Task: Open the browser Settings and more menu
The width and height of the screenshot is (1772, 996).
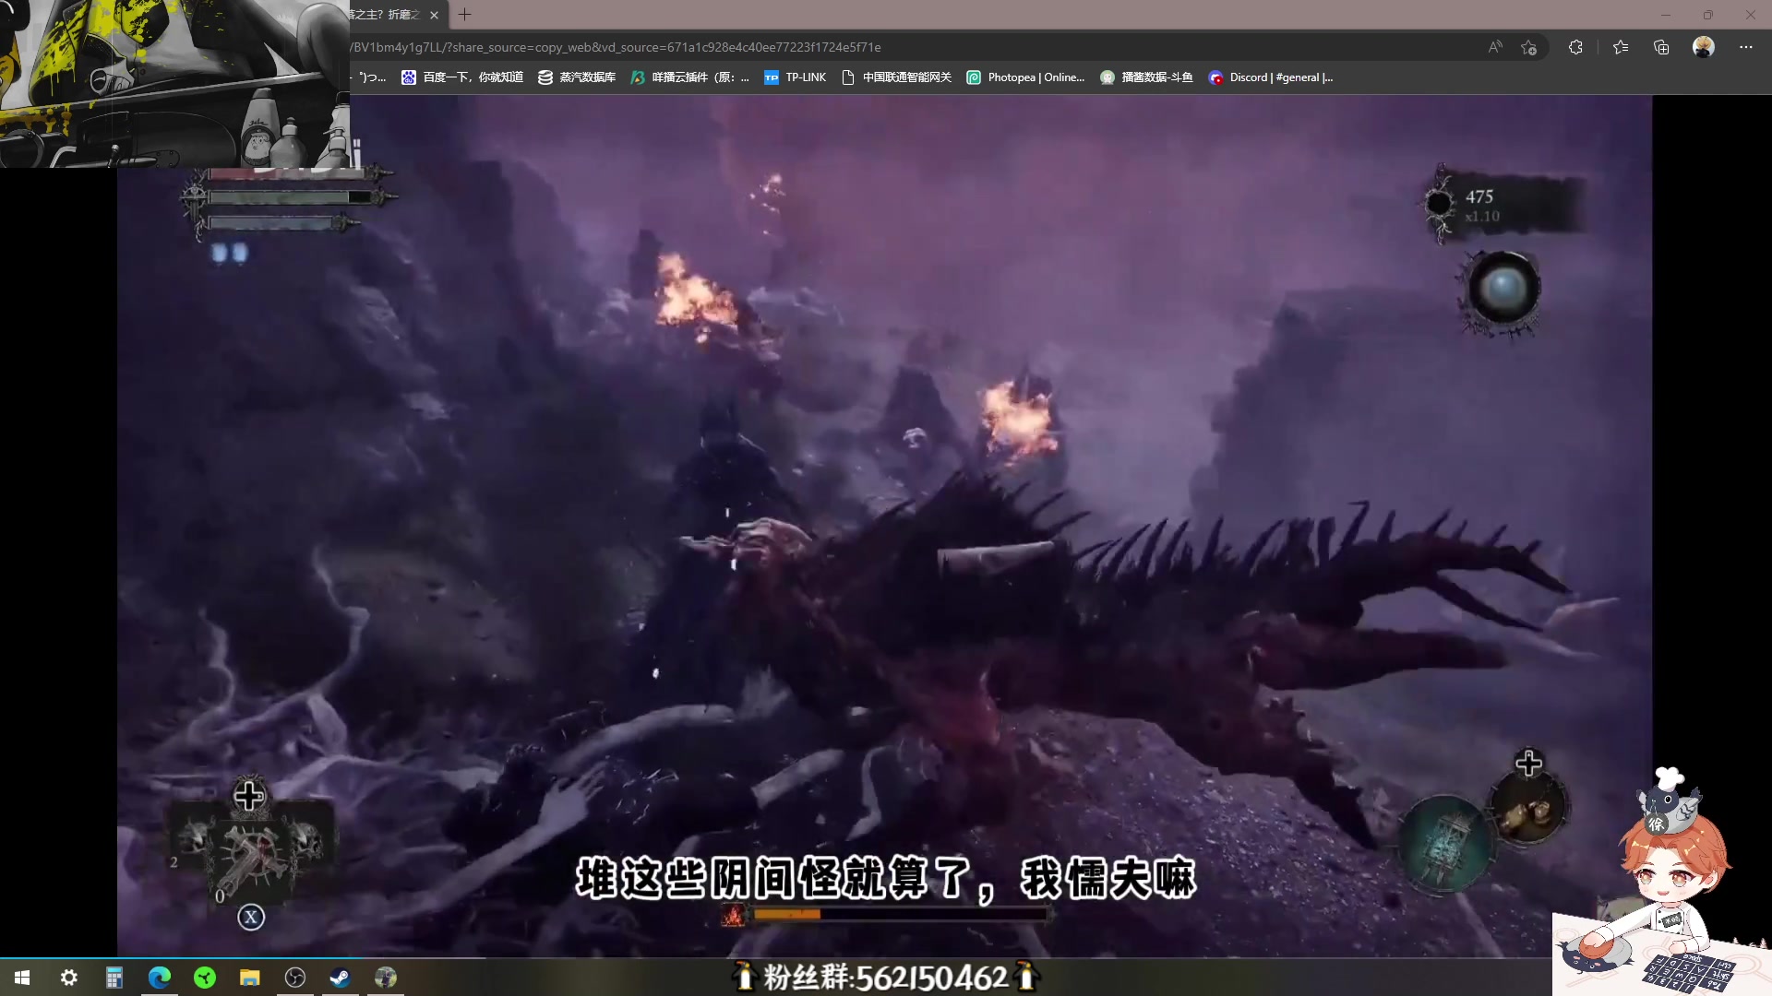Action: [1746, 47]
